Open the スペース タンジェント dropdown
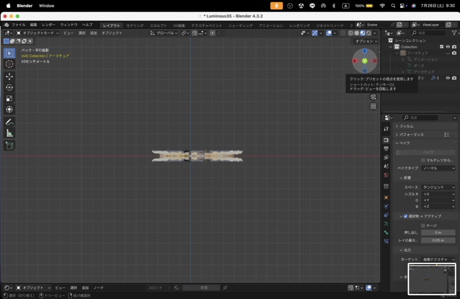 pos(438,187)
